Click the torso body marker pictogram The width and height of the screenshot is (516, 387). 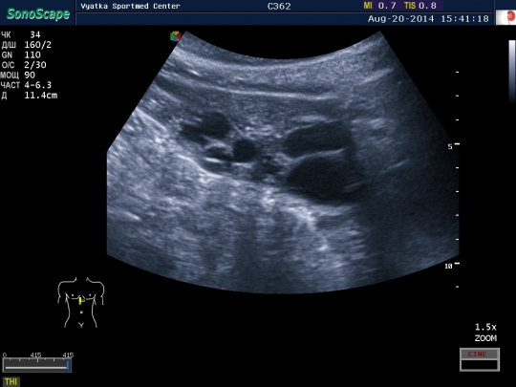pos(81,302)
